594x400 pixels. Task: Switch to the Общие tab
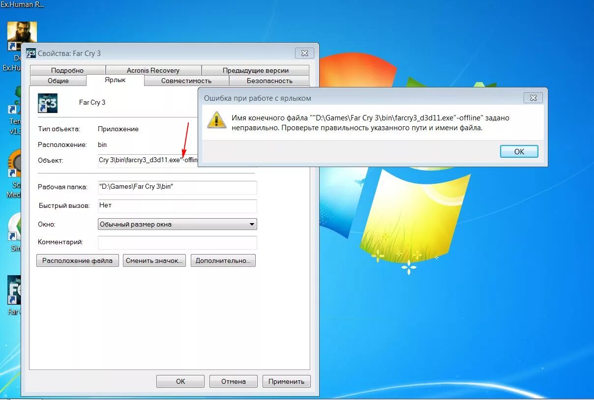pos(58,81)
